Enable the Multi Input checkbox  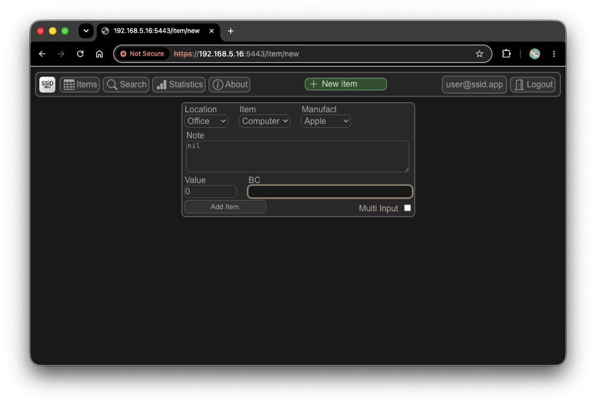[x=408, y=208]
